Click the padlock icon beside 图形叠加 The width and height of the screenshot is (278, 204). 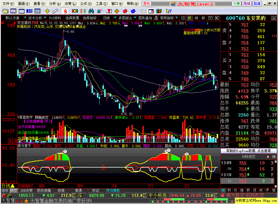pos(156,18)
